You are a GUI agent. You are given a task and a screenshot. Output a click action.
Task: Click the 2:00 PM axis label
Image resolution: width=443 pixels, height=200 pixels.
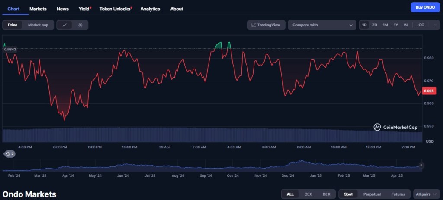point(408,147)
